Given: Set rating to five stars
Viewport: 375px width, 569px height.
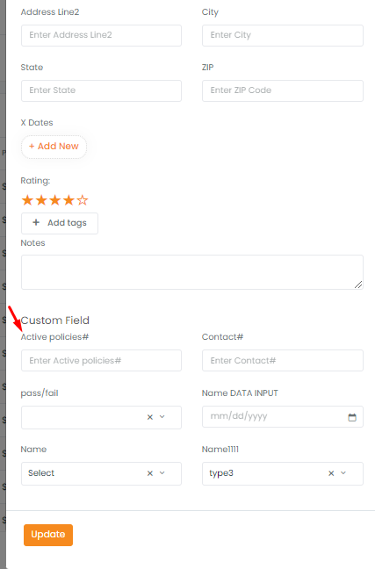Looking at the screenshot, I should click(83, 200).
